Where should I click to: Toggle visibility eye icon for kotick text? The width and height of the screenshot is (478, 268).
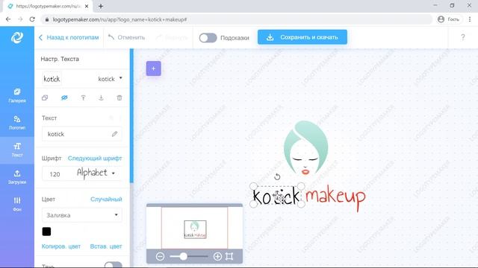pyautogui.click(x=64, y=98)
